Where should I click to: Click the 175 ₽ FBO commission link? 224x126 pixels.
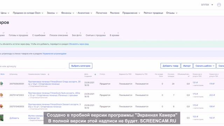[x=195, y=94]
